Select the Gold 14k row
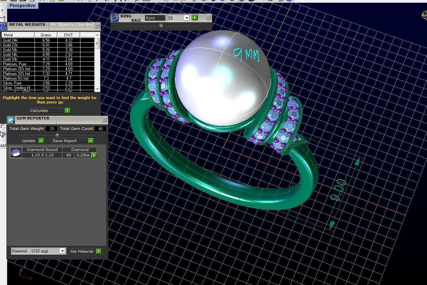Image resolution: width=427 pixels, height=285 pixels. 48,54
